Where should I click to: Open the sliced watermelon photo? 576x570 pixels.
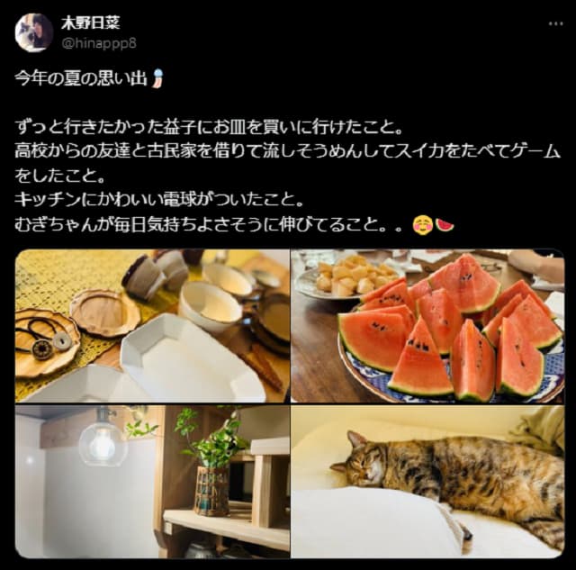427,326
